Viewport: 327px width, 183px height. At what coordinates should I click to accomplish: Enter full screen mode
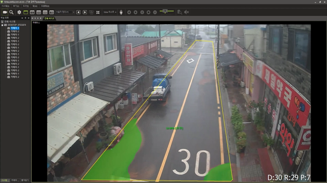pyautogui.click(x=98, y=12)
